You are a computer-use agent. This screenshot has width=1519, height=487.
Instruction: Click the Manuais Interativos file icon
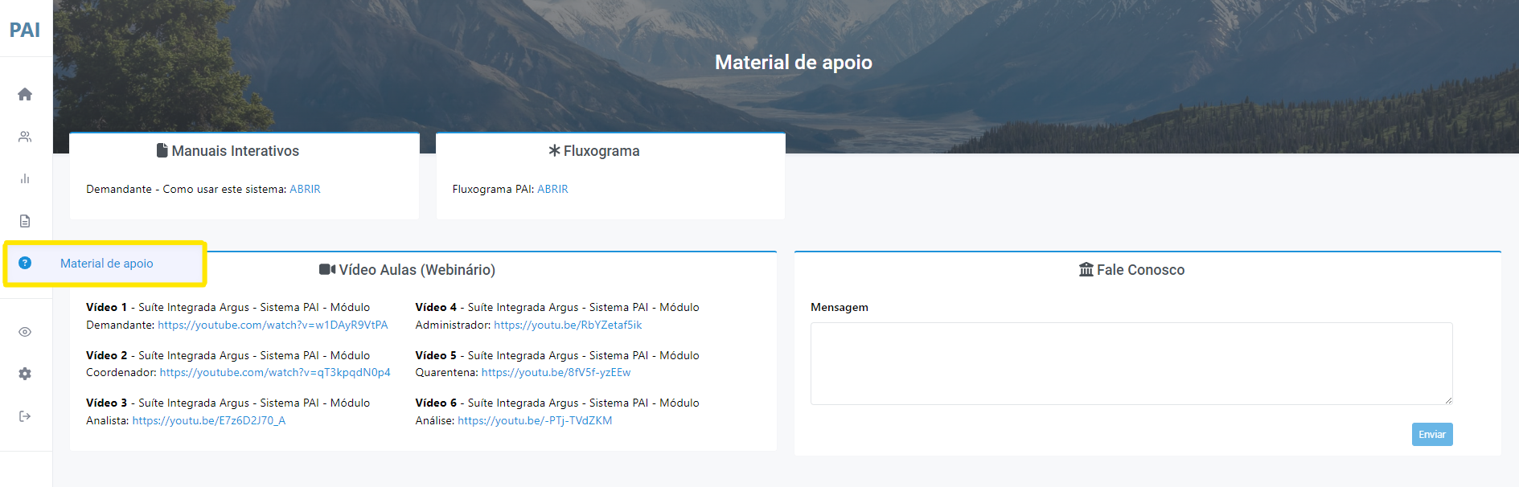tap(162, 150)
